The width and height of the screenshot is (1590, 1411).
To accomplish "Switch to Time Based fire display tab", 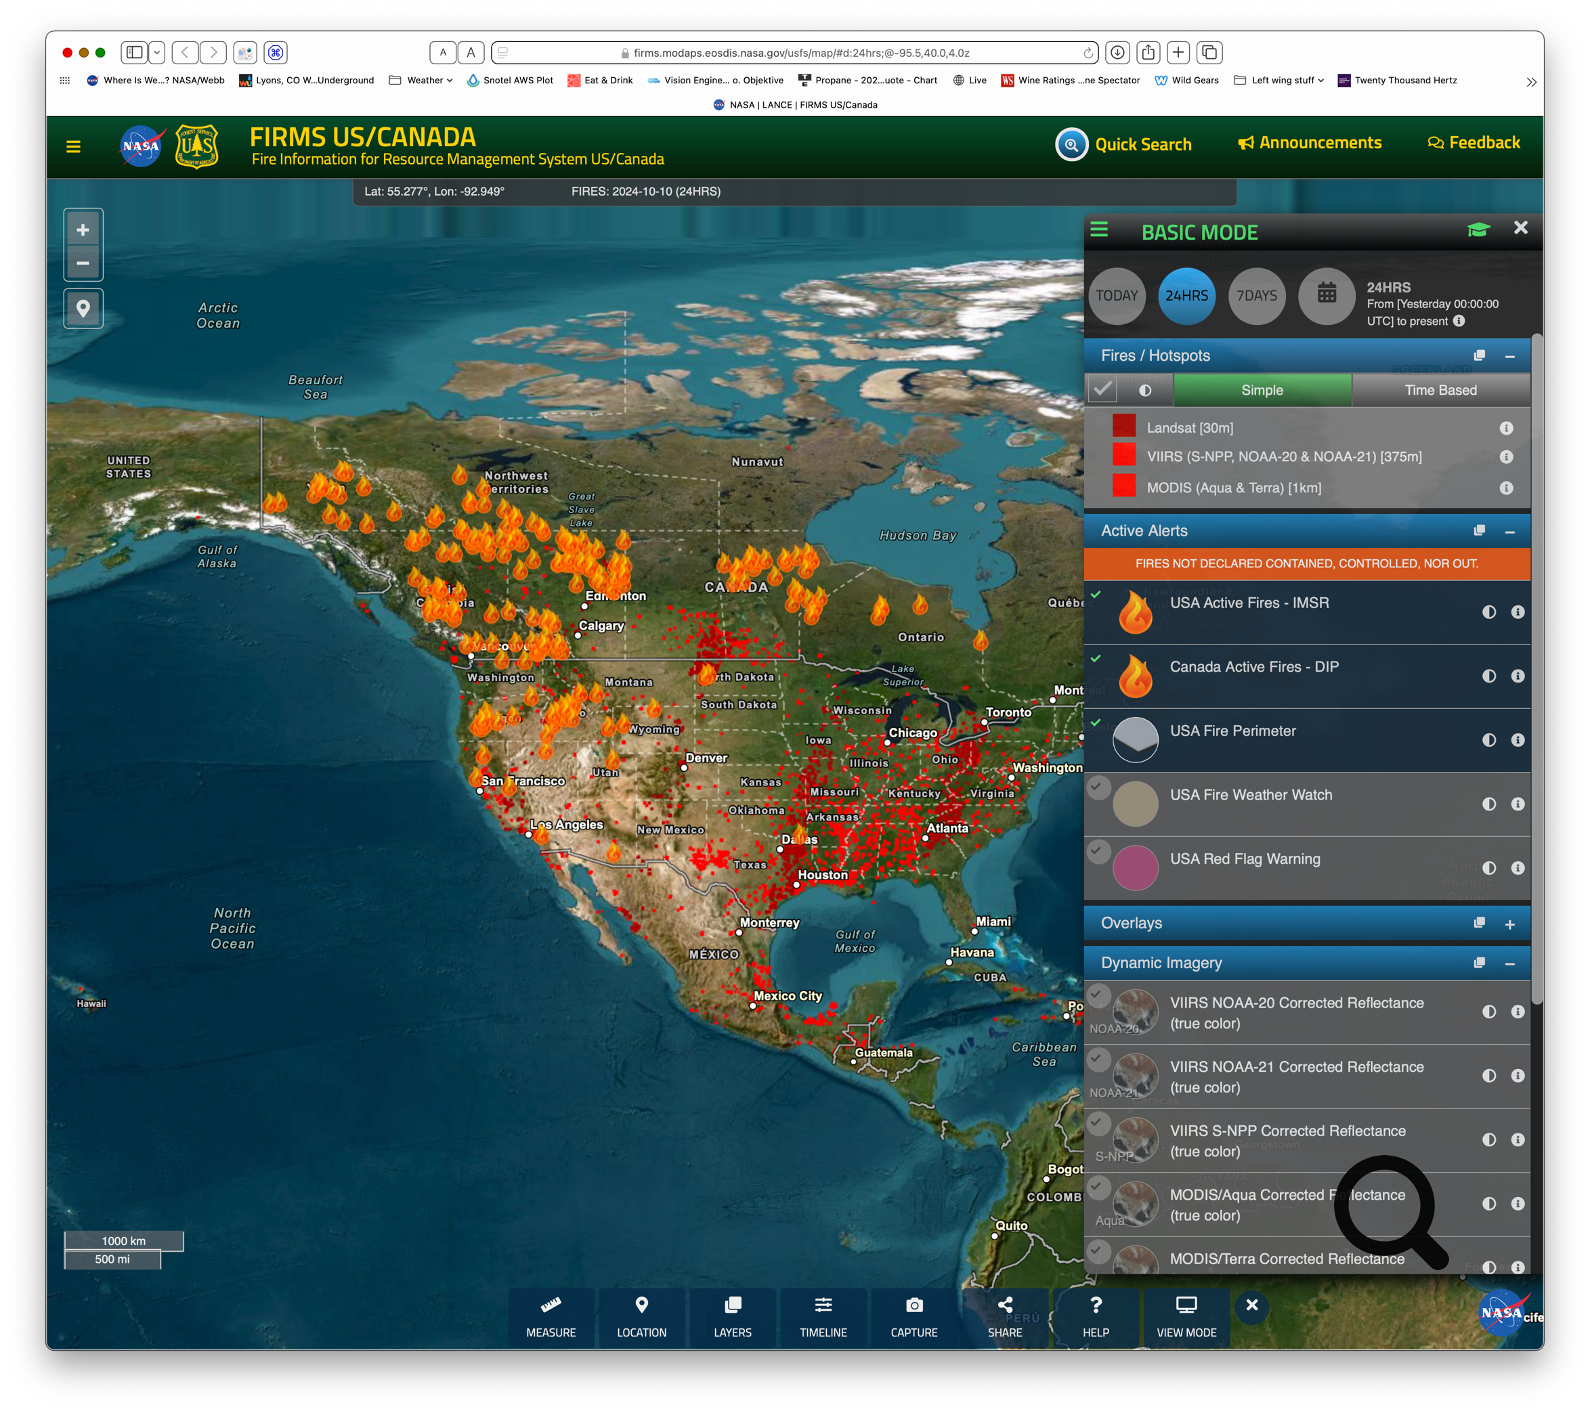I will (x=1440, y=391).
